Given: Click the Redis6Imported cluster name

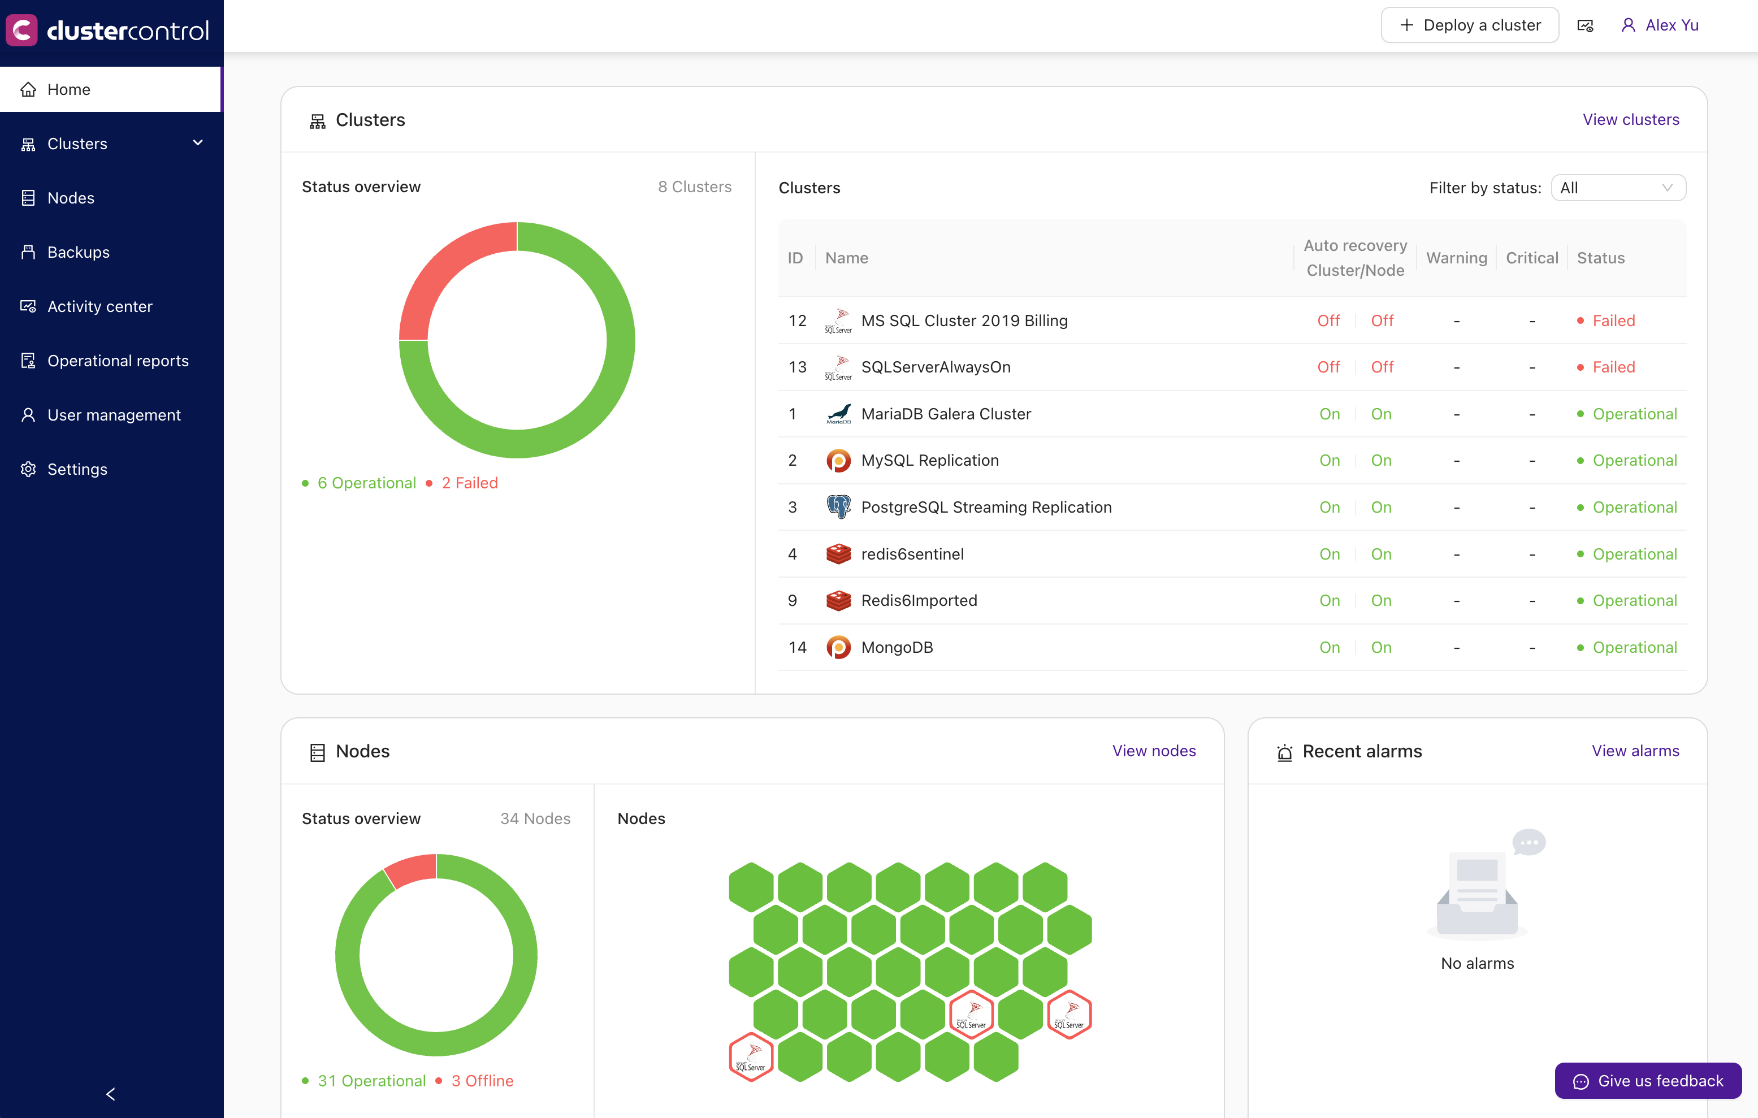Looking at the screenshot, I should (x=919, y=601).
